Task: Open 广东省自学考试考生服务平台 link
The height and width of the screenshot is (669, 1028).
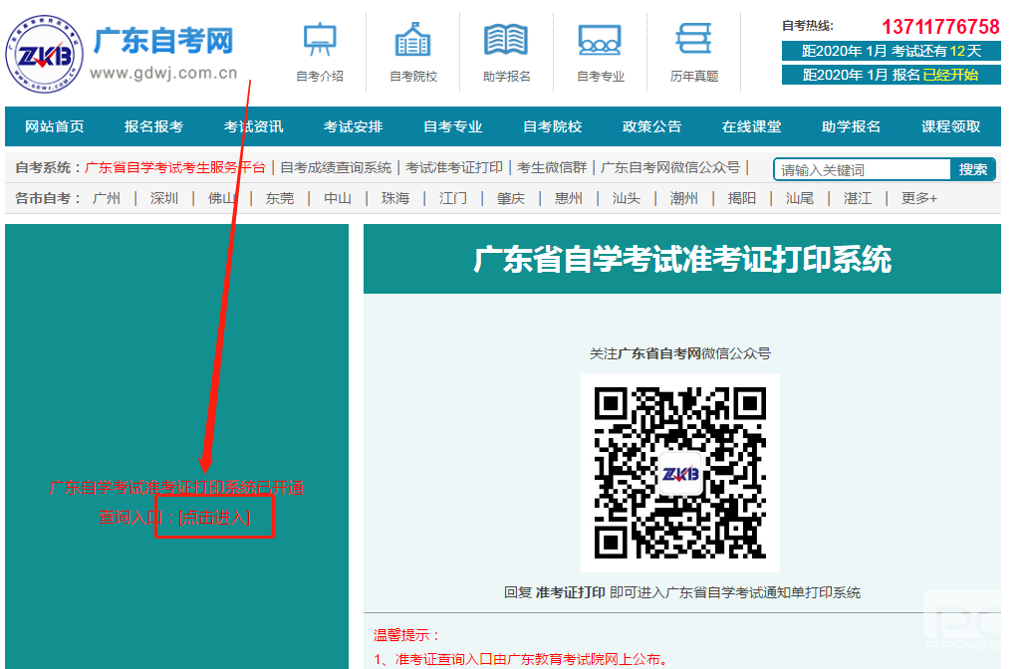Action: pyautogui.click(x=175, y=167)
